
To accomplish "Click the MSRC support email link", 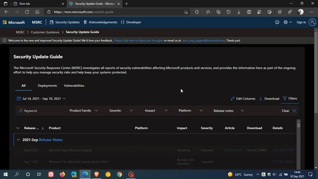I will [x=204, y=41].
